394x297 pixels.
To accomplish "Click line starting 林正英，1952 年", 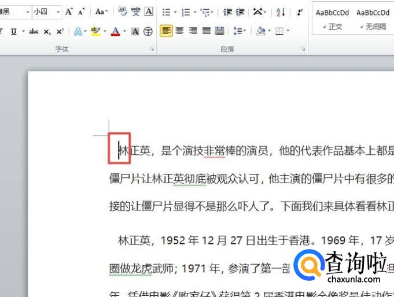I will [256, 240].
